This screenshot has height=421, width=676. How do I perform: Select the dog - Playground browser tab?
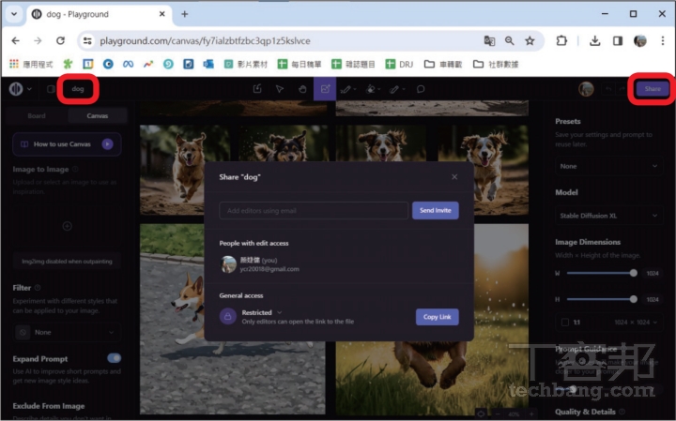click(x=98, y=14)
